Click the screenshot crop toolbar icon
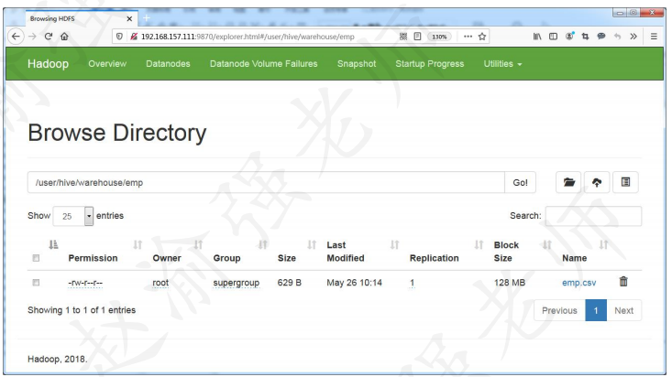 [x=586, y=37]
